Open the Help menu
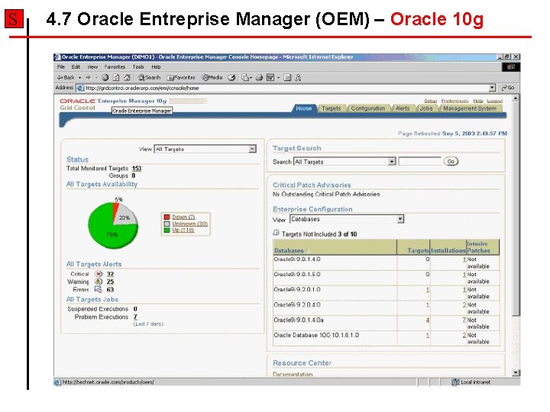Screen dimensions: 550x412 click(x=156, y=66)
